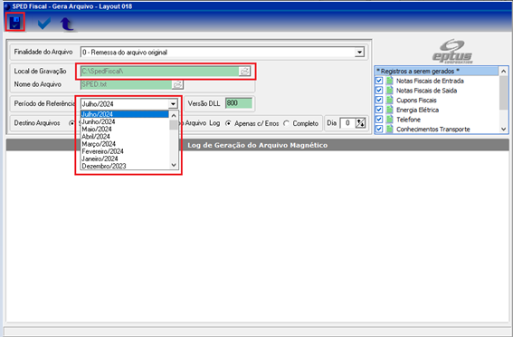Click the Versão DLL 800 field
Viewport: 513px width, 337px height.
click(x=239, y=103)
